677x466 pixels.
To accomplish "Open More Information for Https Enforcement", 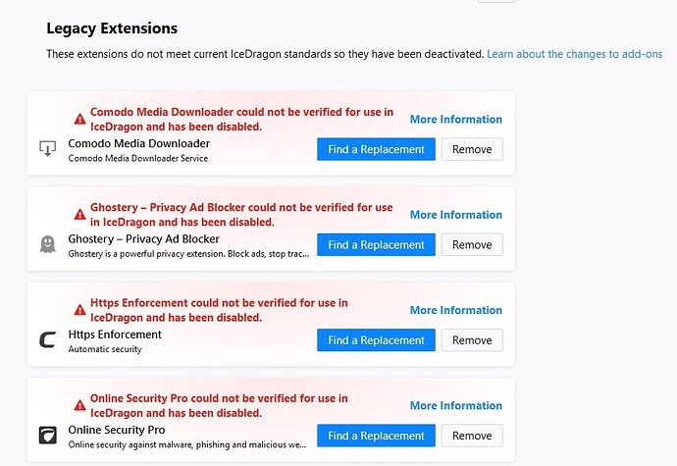I will (456, 310).
